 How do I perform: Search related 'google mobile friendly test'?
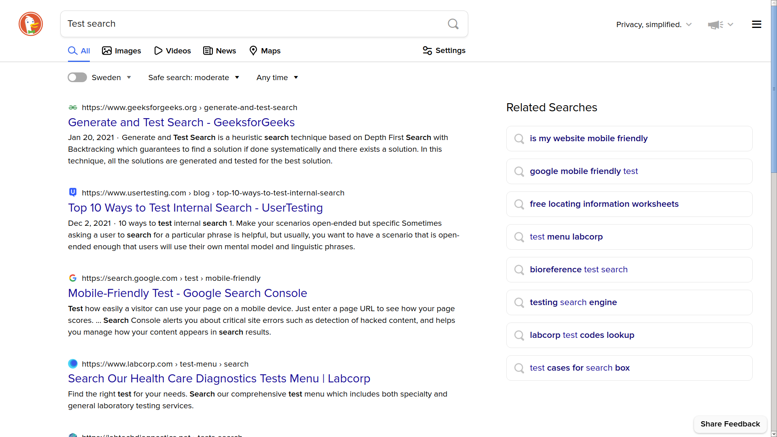629,172
